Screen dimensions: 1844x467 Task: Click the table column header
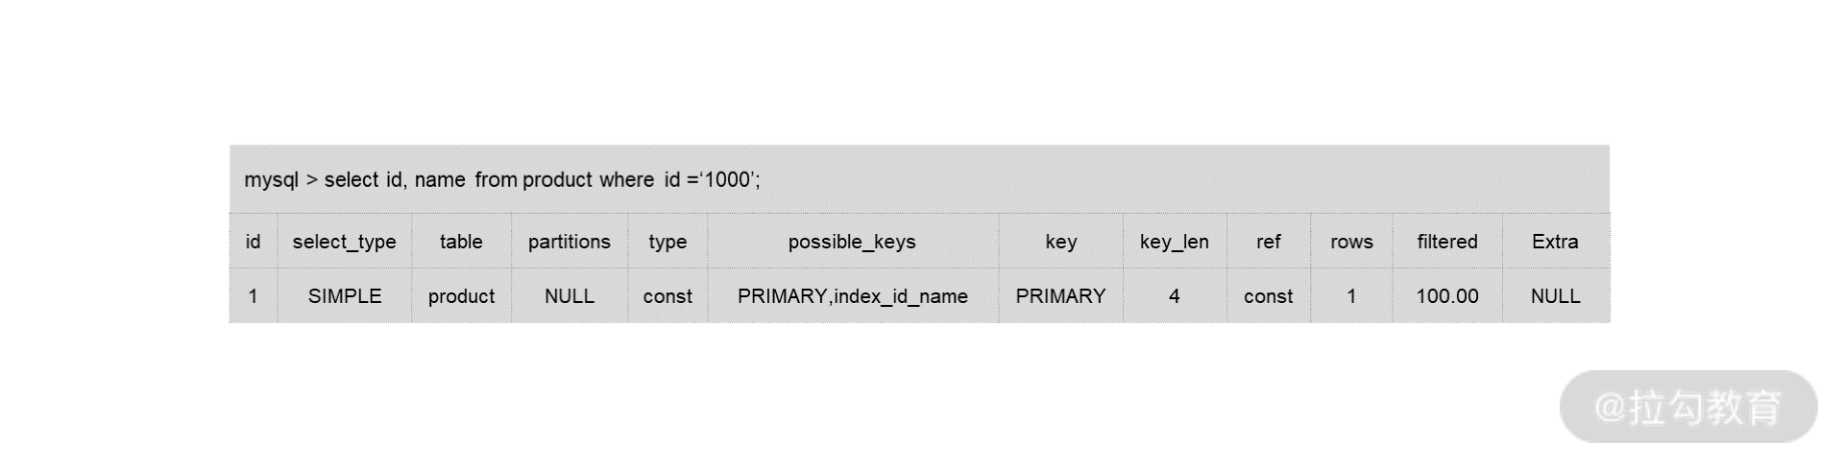461,242
